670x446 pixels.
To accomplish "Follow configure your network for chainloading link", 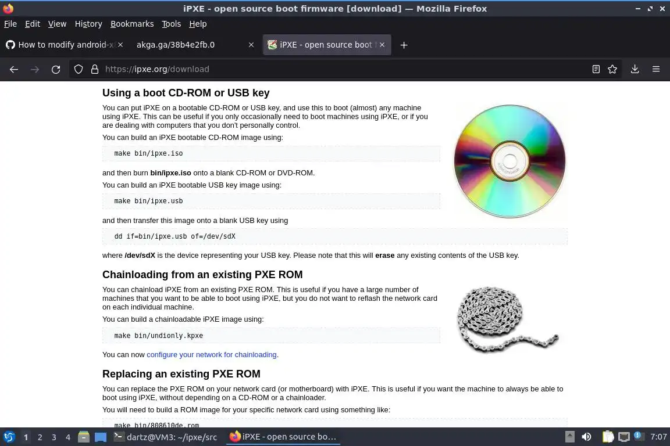I will point(212,355).
